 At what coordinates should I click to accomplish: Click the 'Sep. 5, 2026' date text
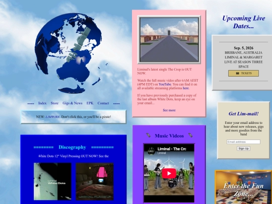tap(243, 48)
